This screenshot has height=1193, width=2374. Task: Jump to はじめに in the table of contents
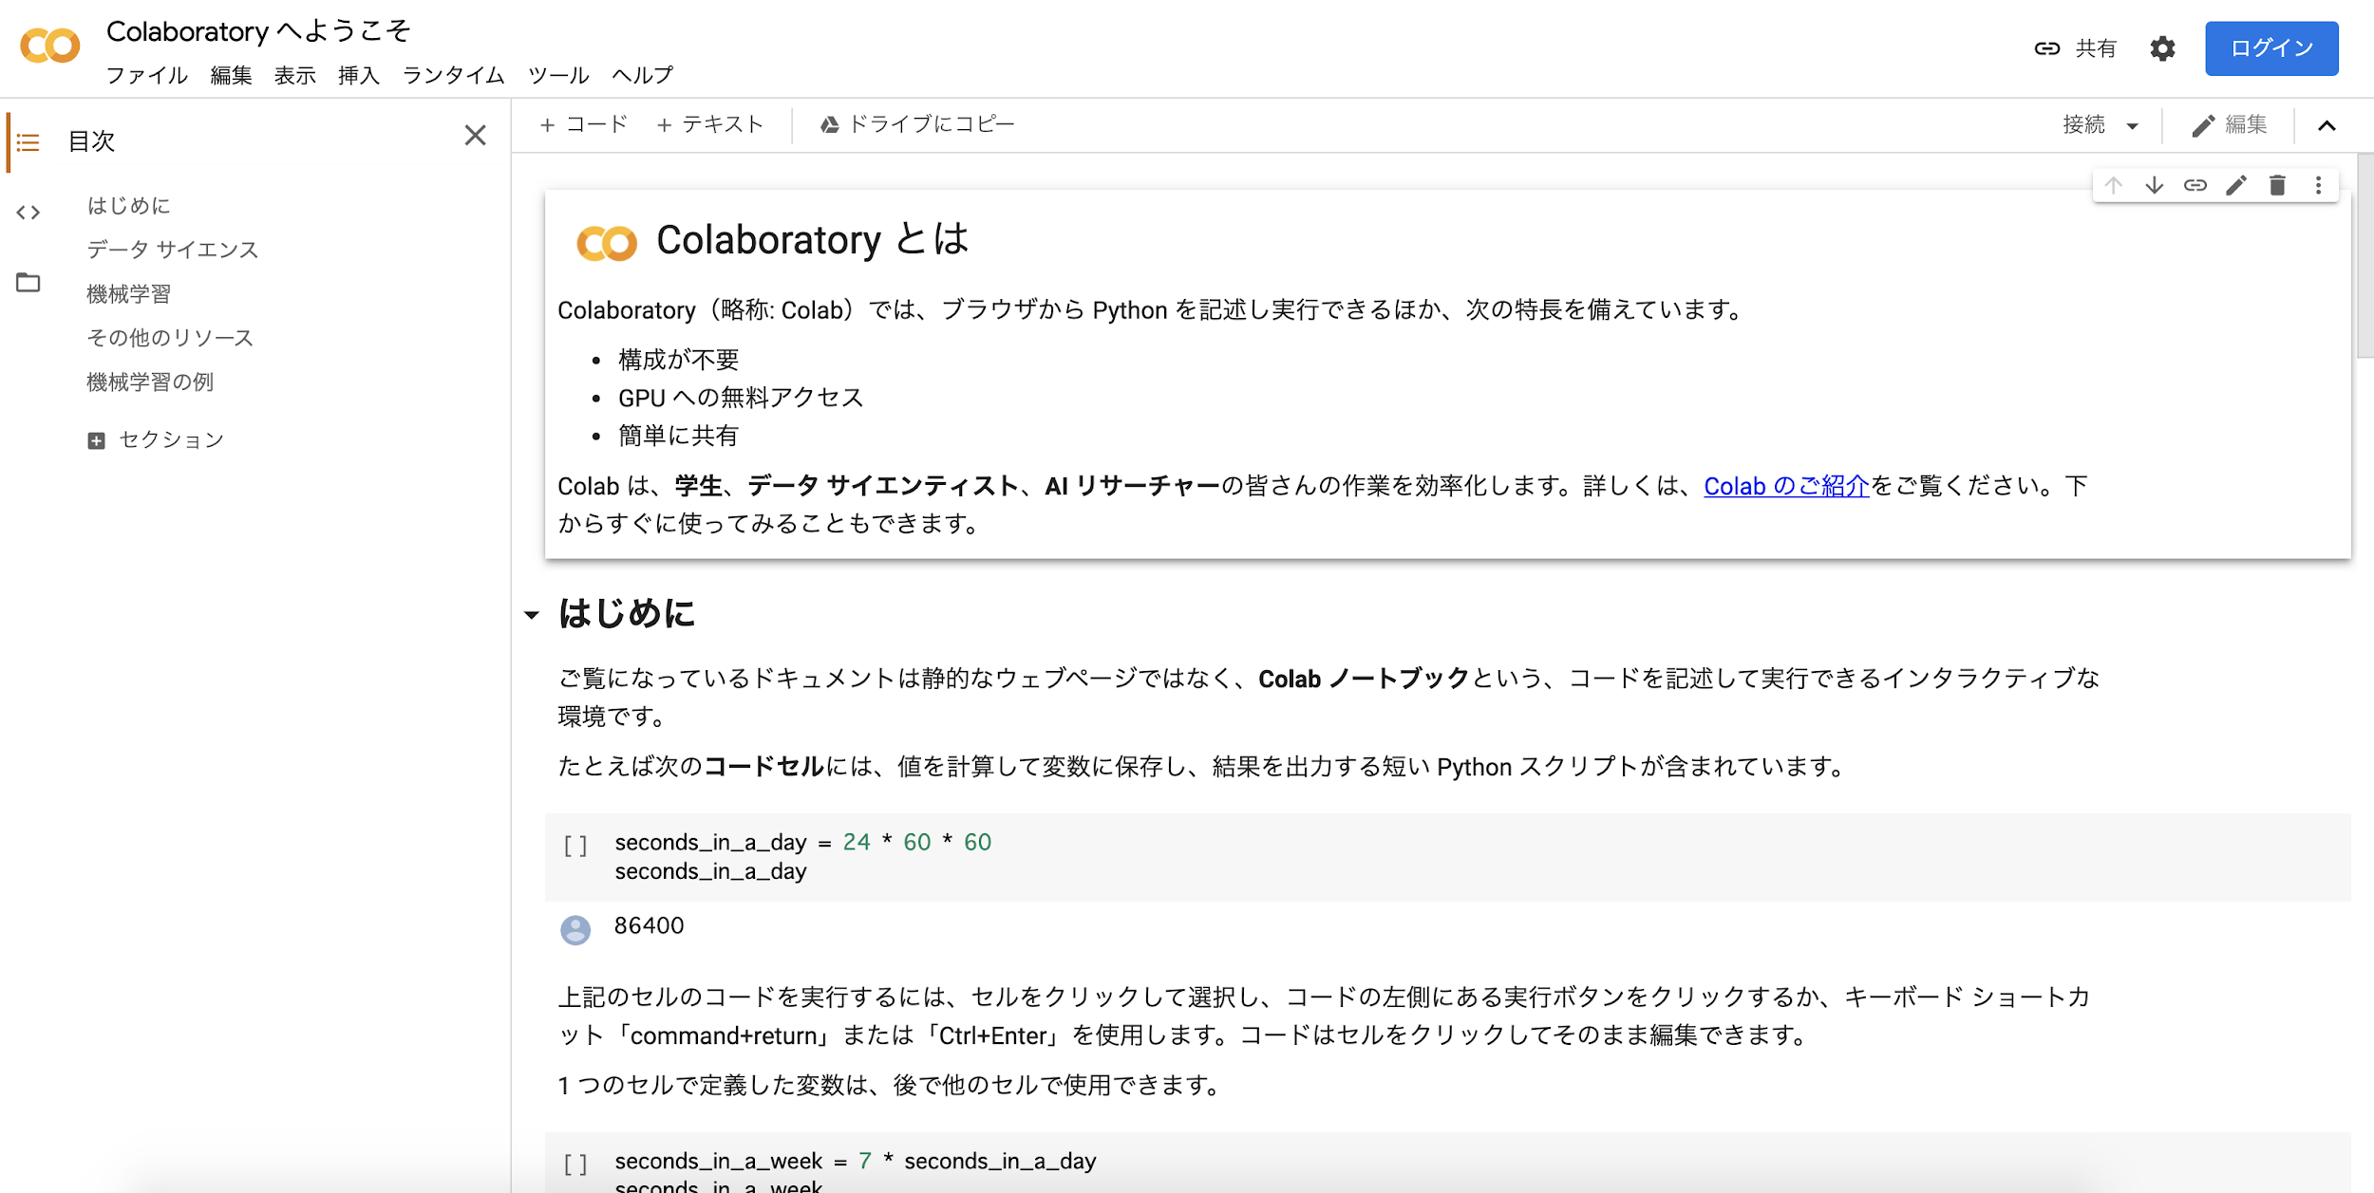128,205
